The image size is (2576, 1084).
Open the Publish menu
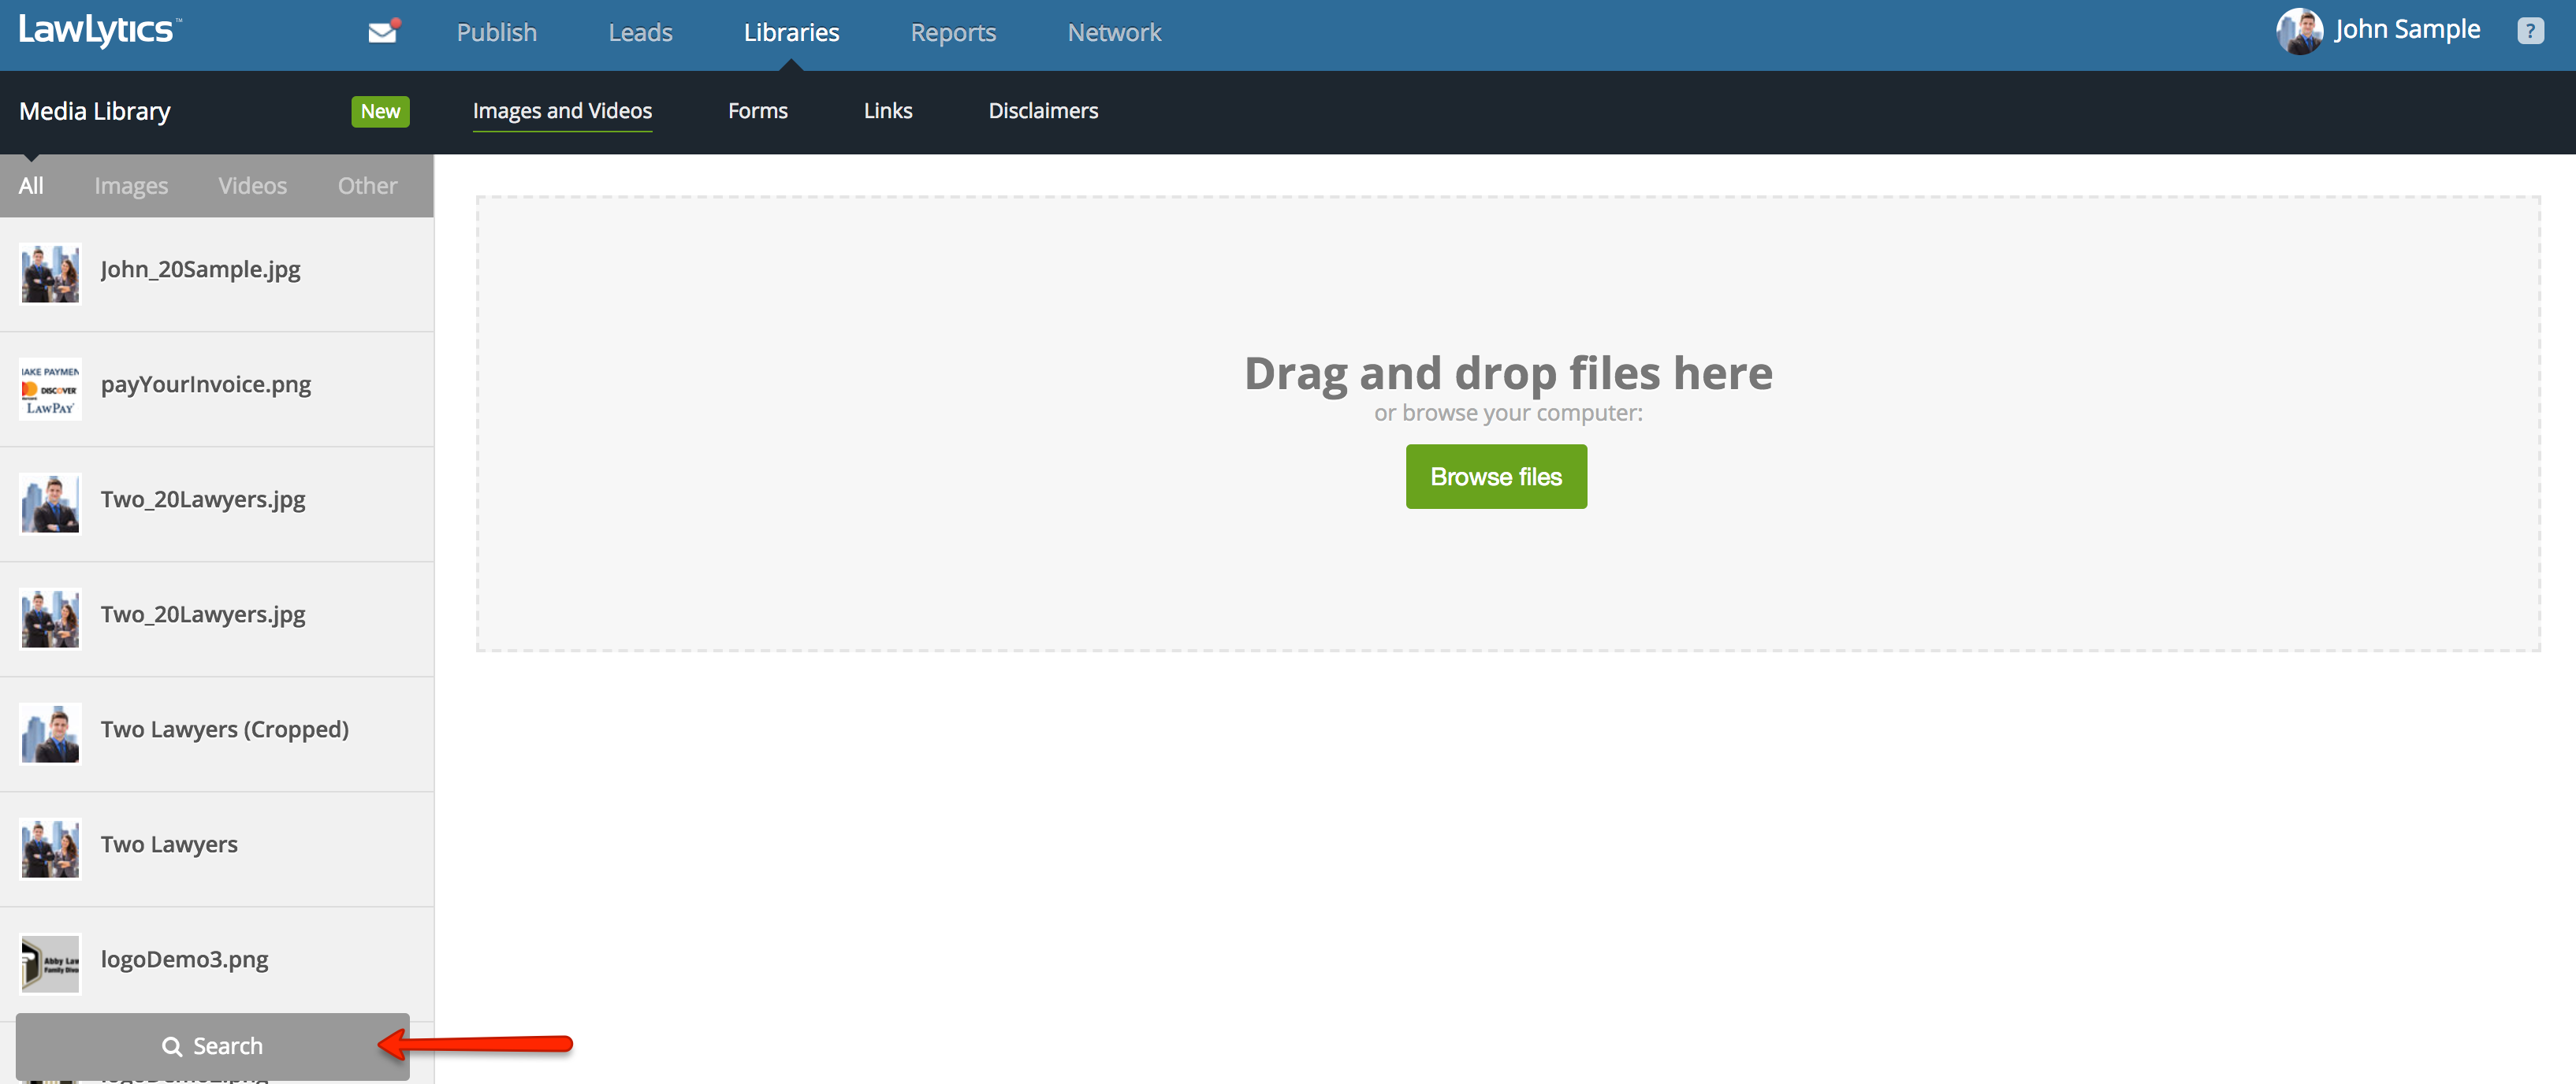[x=497, y=32]
